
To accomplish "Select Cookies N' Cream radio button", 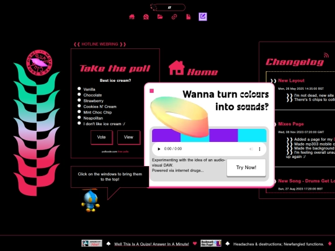I will (x=79, y=106).
